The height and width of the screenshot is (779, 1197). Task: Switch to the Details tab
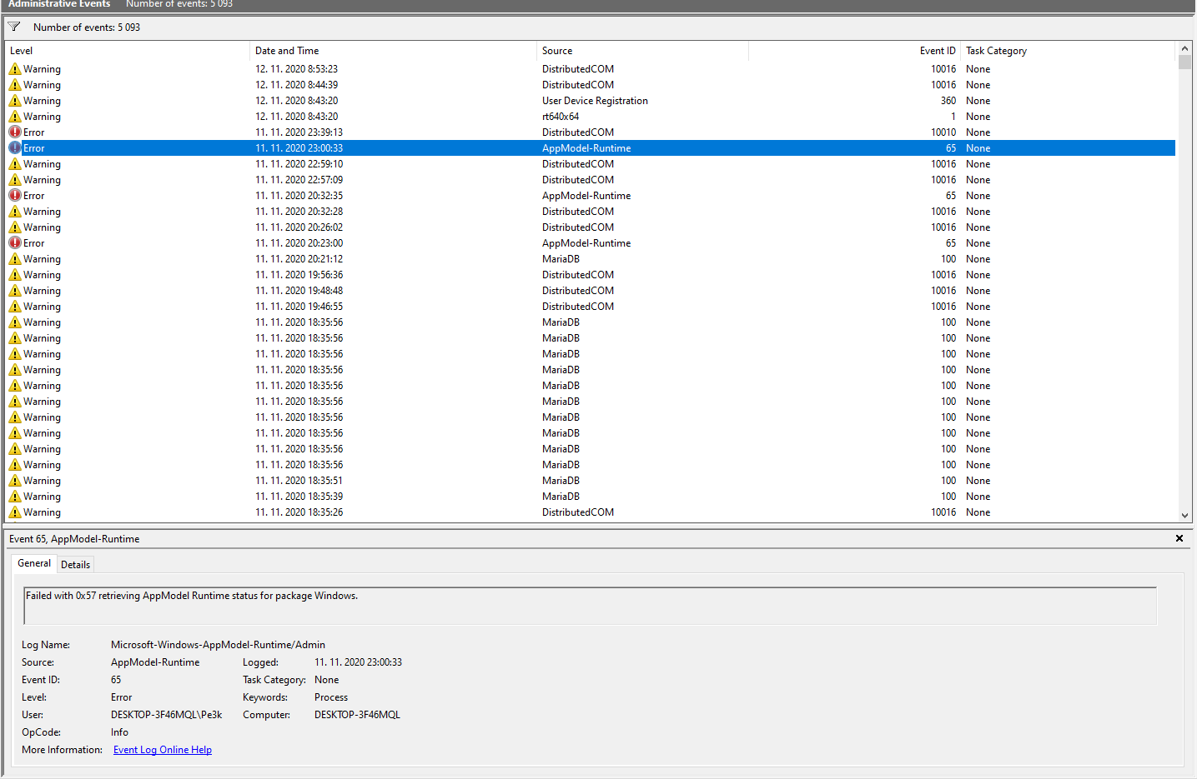[x=75, y=565]
